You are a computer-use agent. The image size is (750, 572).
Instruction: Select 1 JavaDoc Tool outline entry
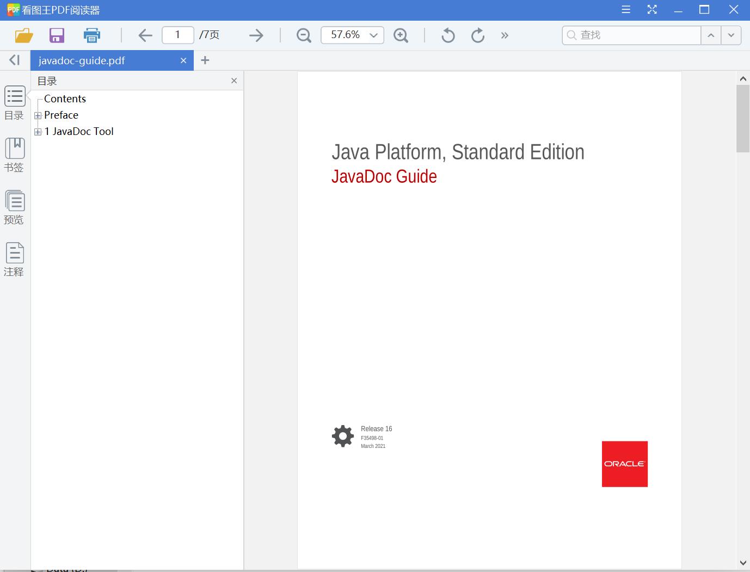click(x=79, y=131)
